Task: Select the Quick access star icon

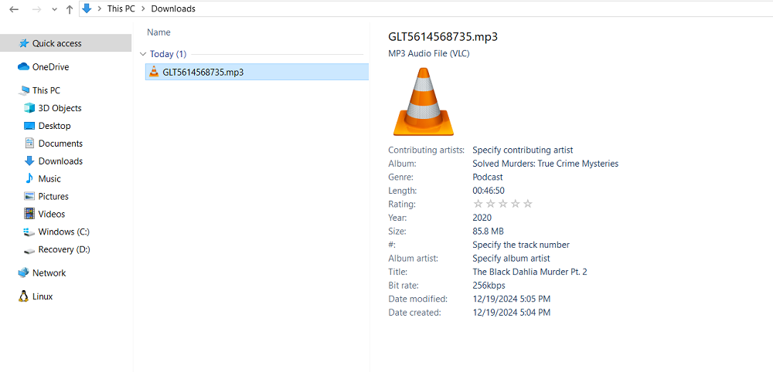Action: [x=24, y=44]
